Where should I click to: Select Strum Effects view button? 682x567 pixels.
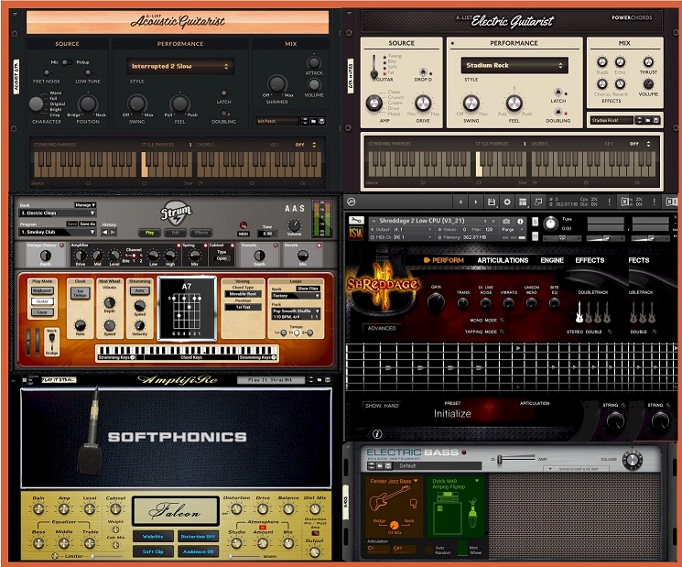[x=201, y=233]
